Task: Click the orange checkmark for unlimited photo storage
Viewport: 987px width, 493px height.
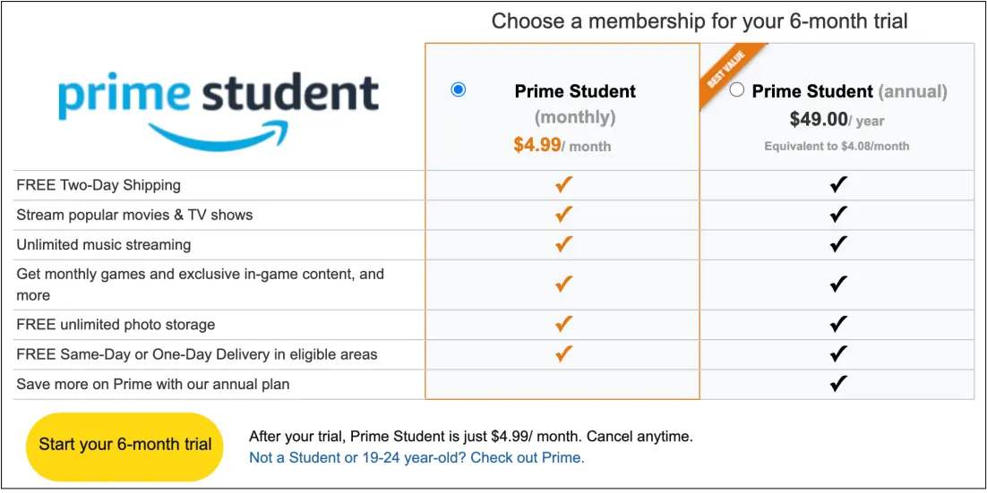Action: [x=563, y=325]
